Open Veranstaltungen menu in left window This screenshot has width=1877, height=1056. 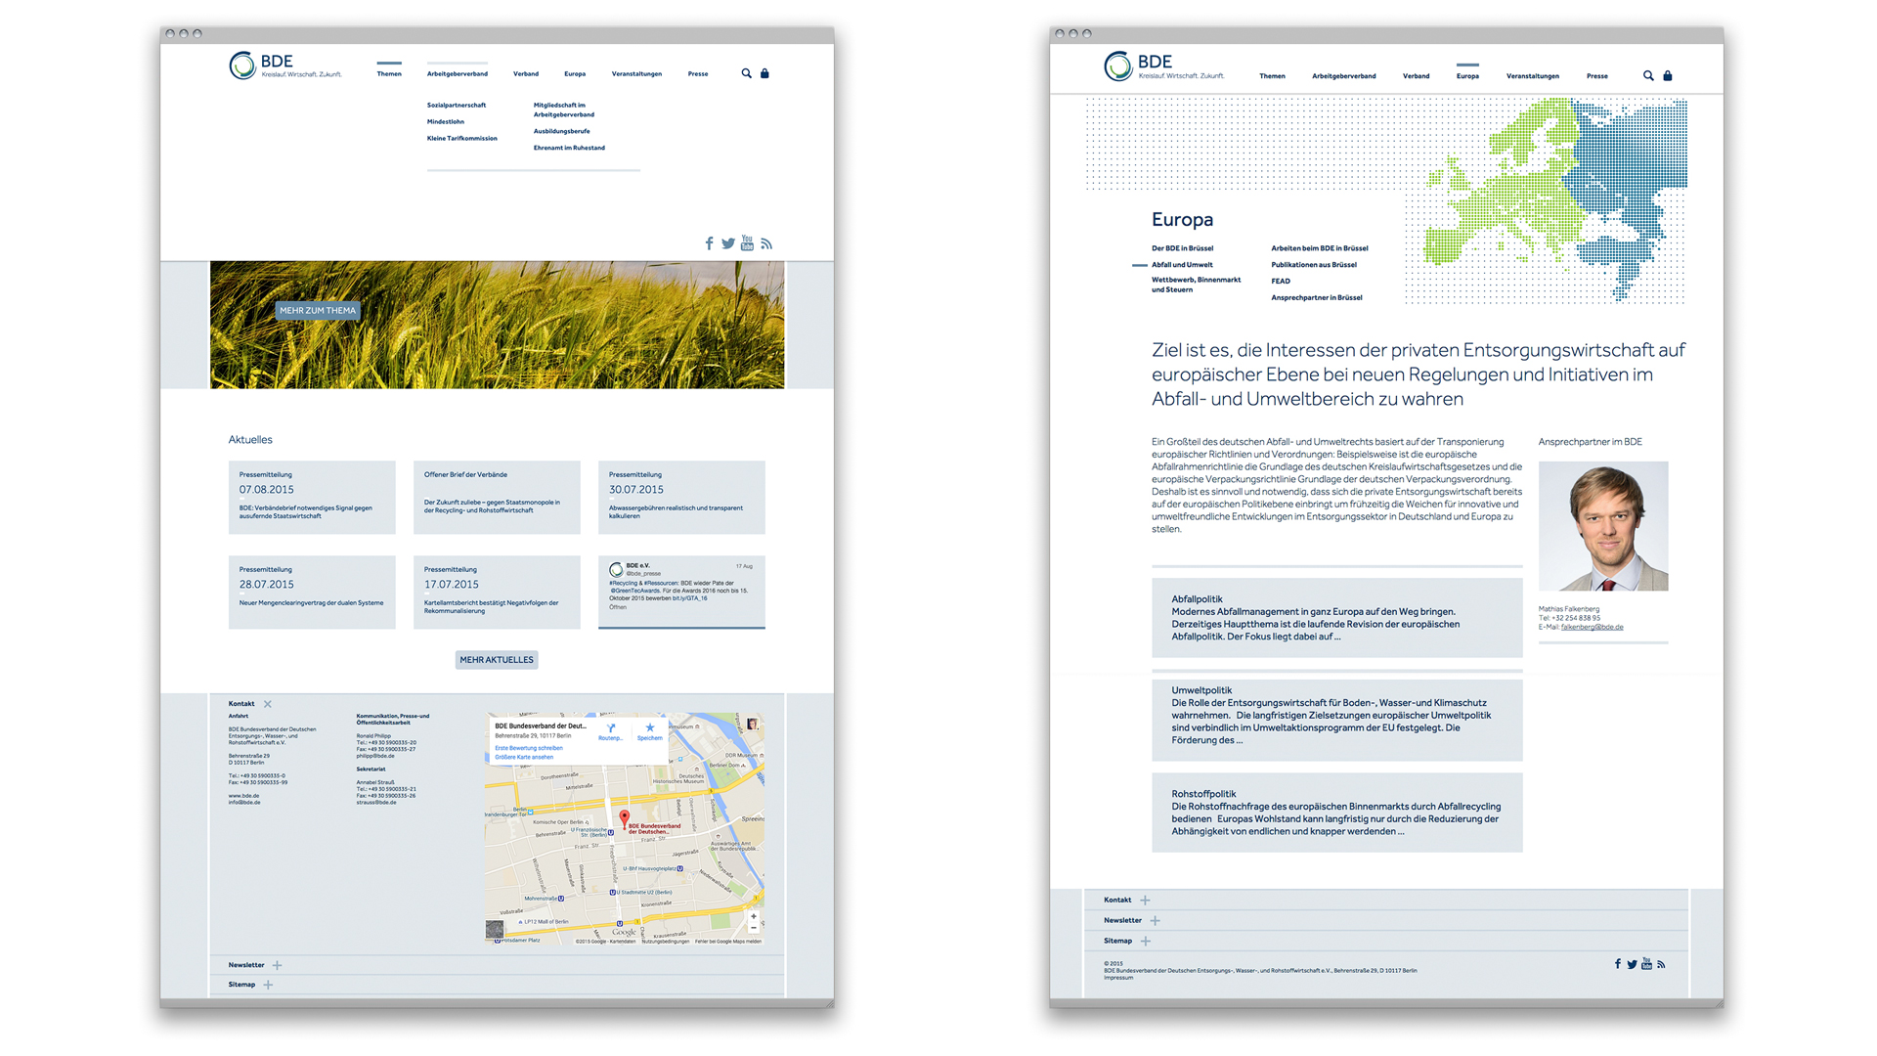[636, 73]
